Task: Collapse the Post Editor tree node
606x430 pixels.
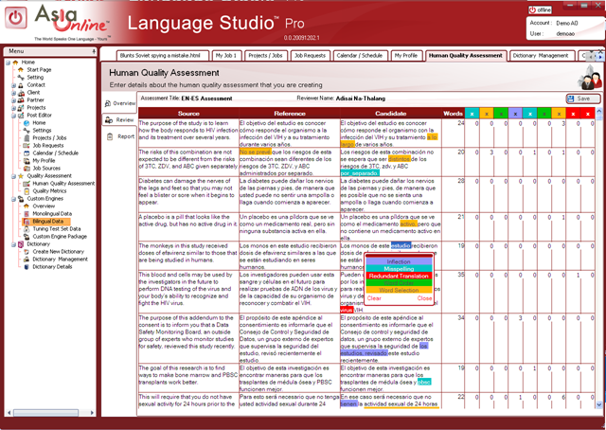Action: [14, 116]
